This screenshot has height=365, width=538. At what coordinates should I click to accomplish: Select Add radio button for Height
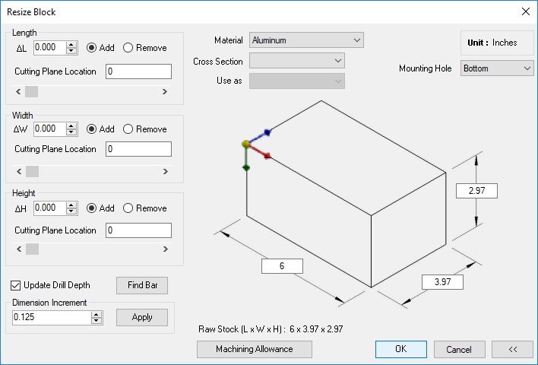[x=91, y=208]
